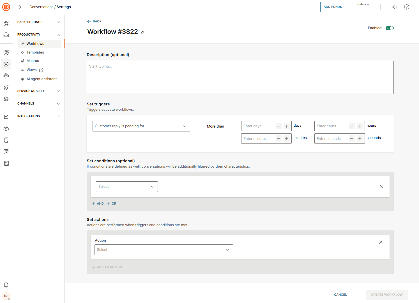Expand the Basic Settings section
Screen dimensions: 419x303
tap(38, 22)
